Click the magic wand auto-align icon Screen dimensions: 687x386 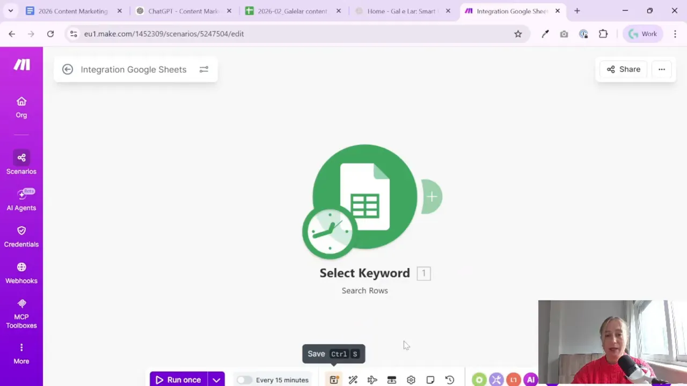click(353, 380)
